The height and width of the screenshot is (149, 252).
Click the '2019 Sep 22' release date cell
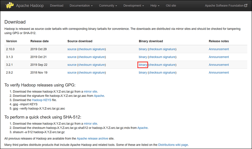(x=39, y=65)
